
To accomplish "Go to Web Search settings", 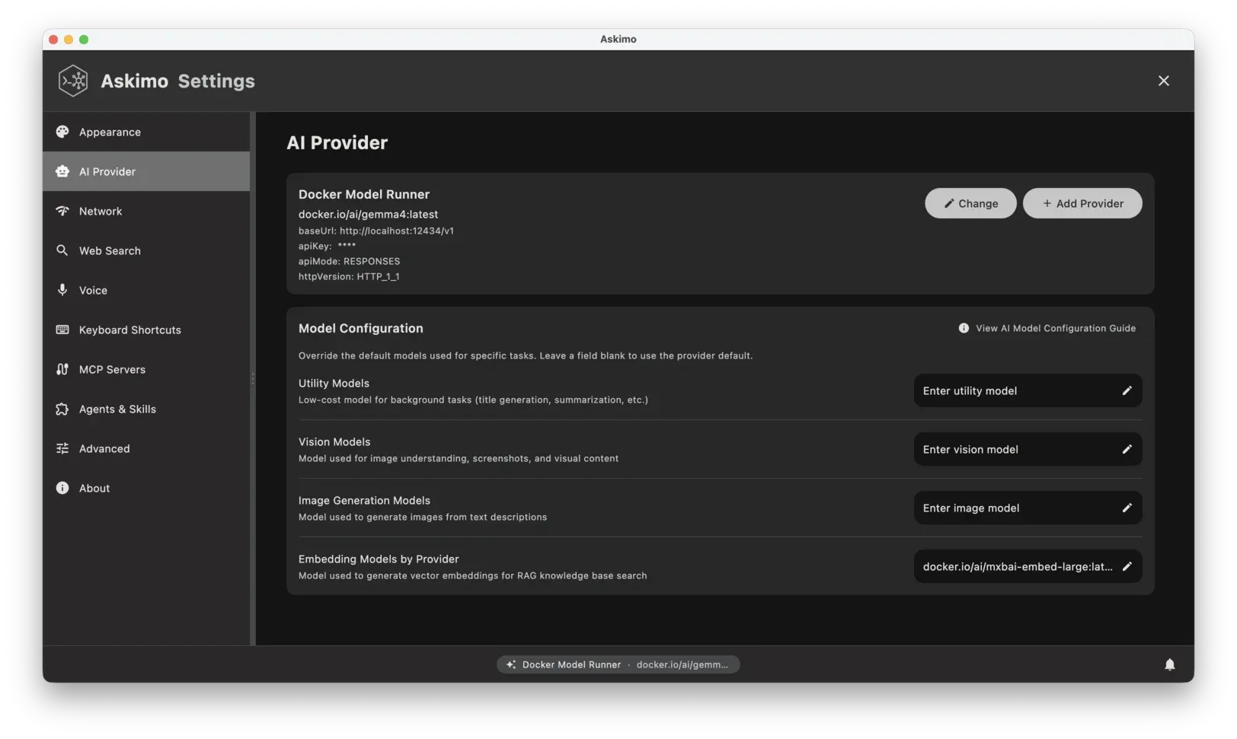I will coord(146,250).
